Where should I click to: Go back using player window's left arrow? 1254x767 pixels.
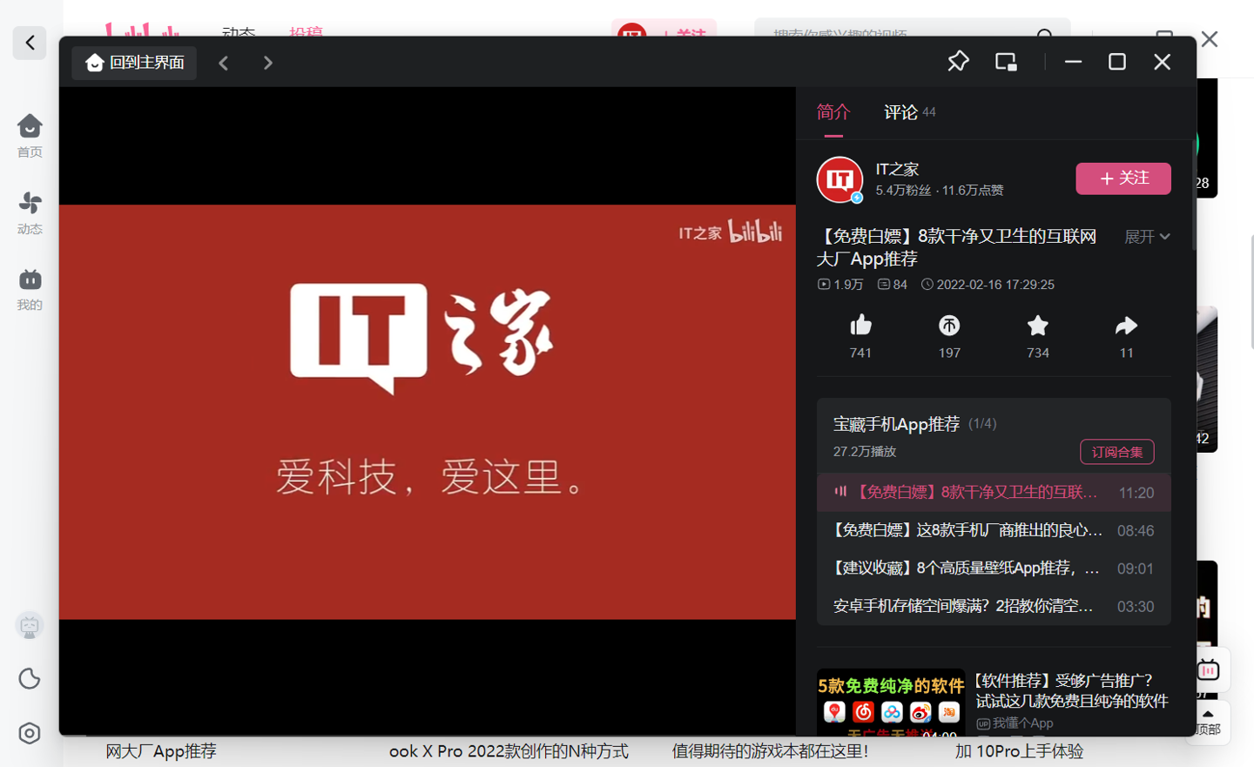[x=224, y=63]
